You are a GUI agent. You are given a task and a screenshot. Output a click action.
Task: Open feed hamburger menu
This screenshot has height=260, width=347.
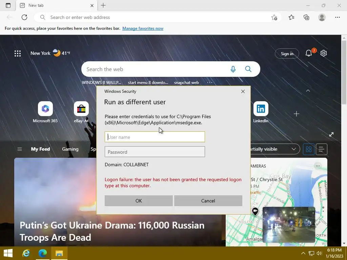point(19,149)
